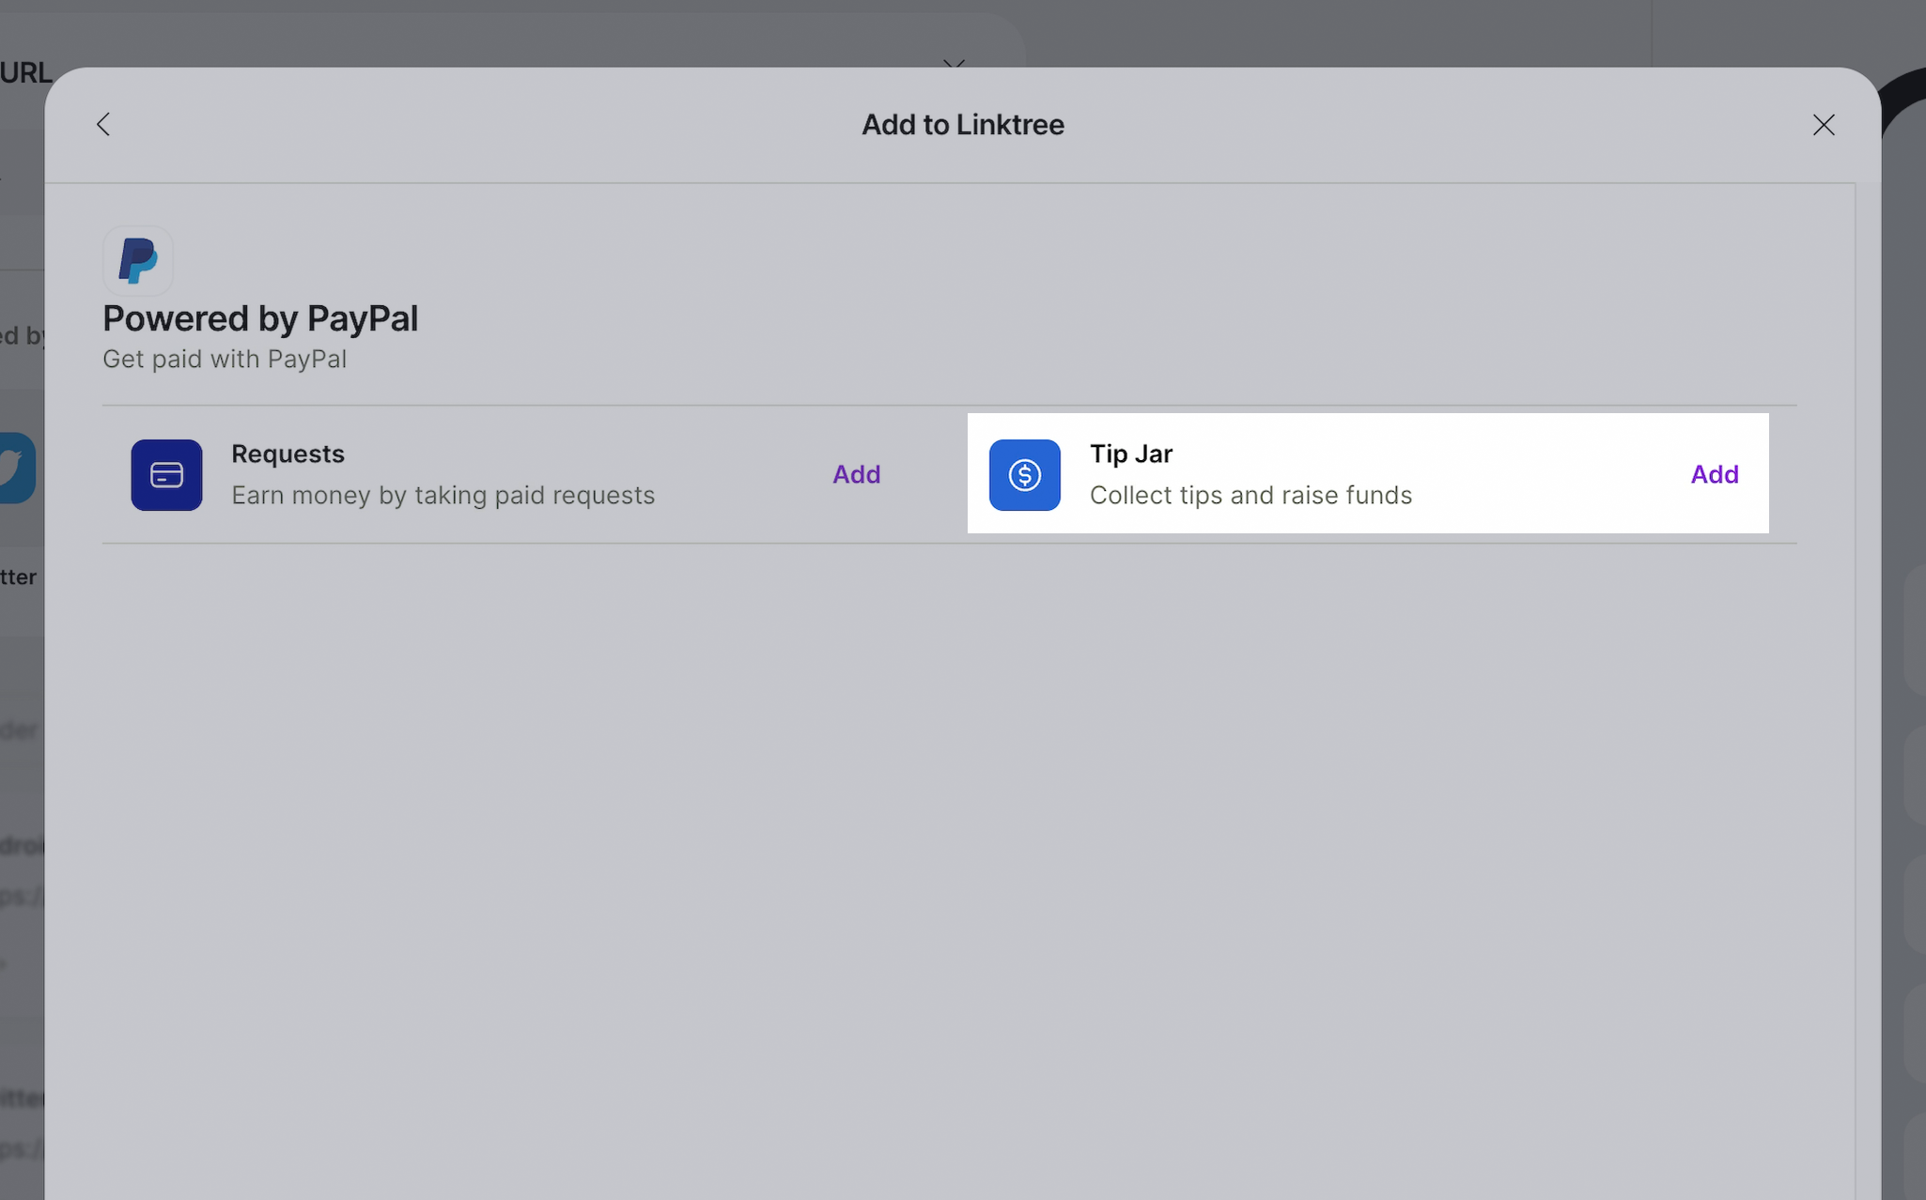Image resolution: width=1926 pixels, height=1200 pixels.
Task: Click the 'Powered by PayPal' heading
Action: coord(260,318)
